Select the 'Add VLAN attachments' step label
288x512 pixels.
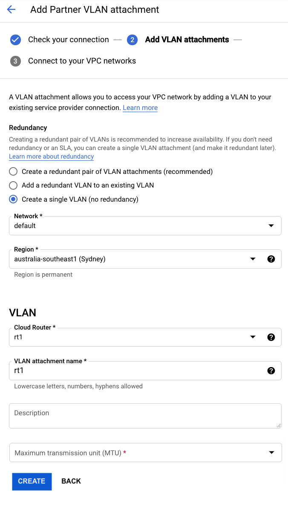pos(187,39)
